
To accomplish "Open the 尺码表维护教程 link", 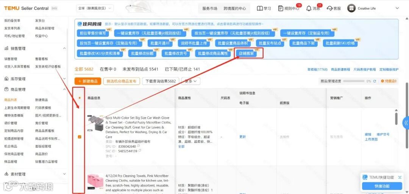I will (x=365, y=70).
